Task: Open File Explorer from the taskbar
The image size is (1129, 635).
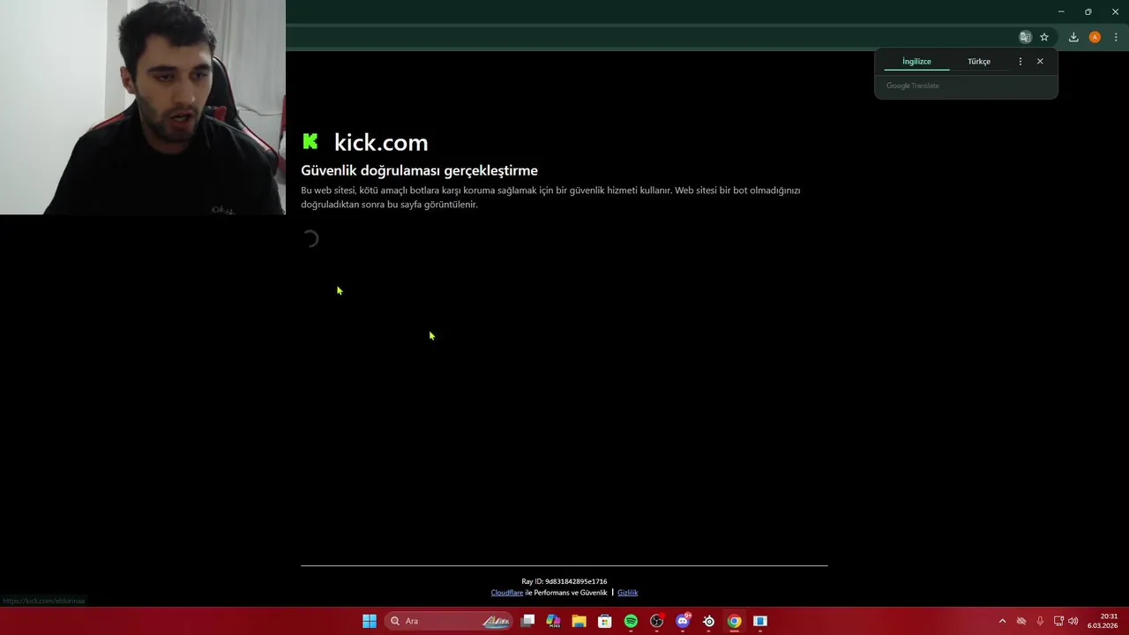Action: pyautogui.click(x=579, y=621)
